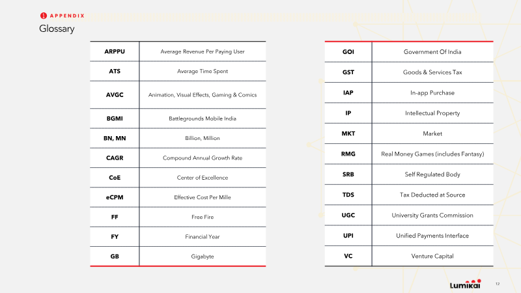This screenshot has height=293, width=521.
Task: Click the red Appendix info icon
Action: pyautogui.click(x=44, y=16)
